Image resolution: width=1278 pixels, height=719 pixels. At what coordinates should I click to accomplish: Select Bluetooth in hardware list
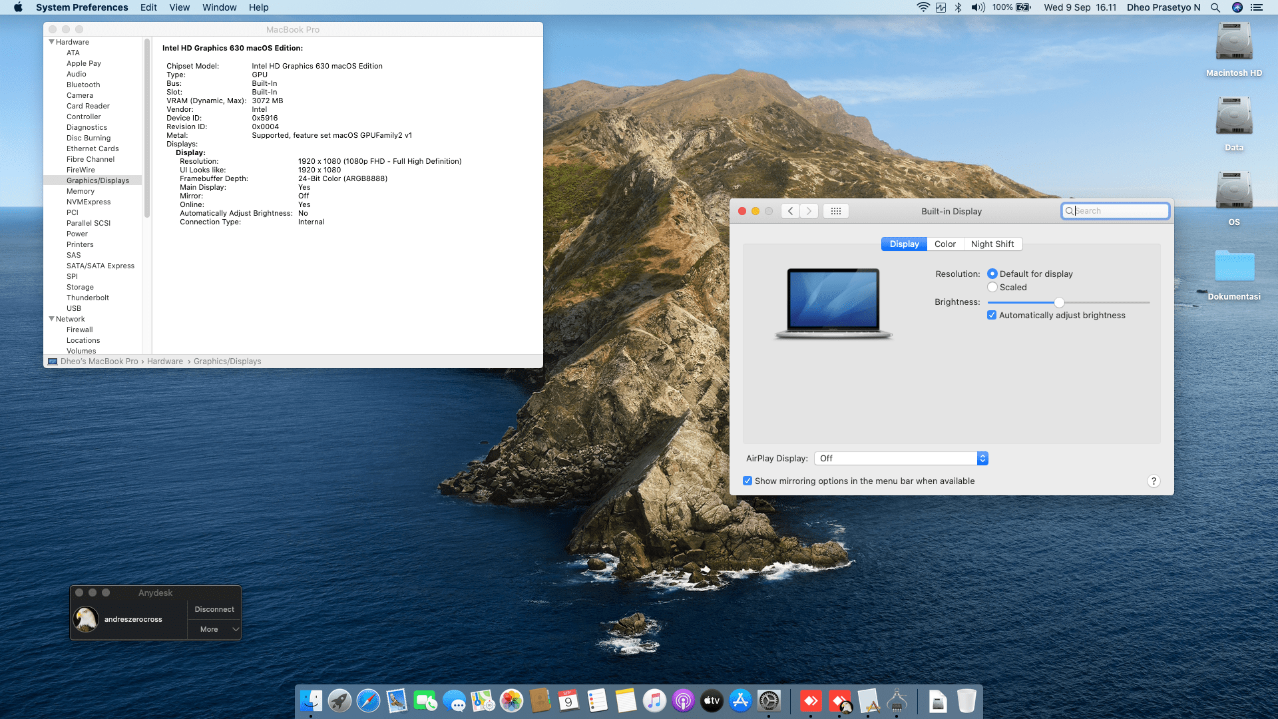point(83,85)
